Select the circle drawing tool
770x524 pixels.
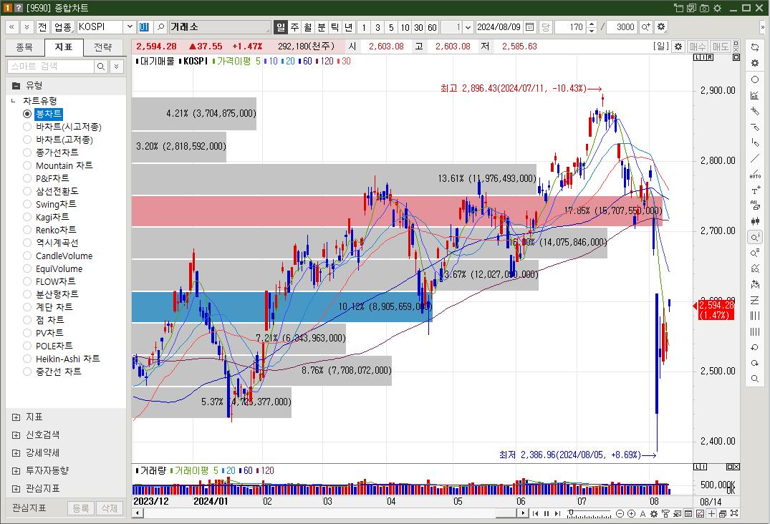[x=755, y=79]
